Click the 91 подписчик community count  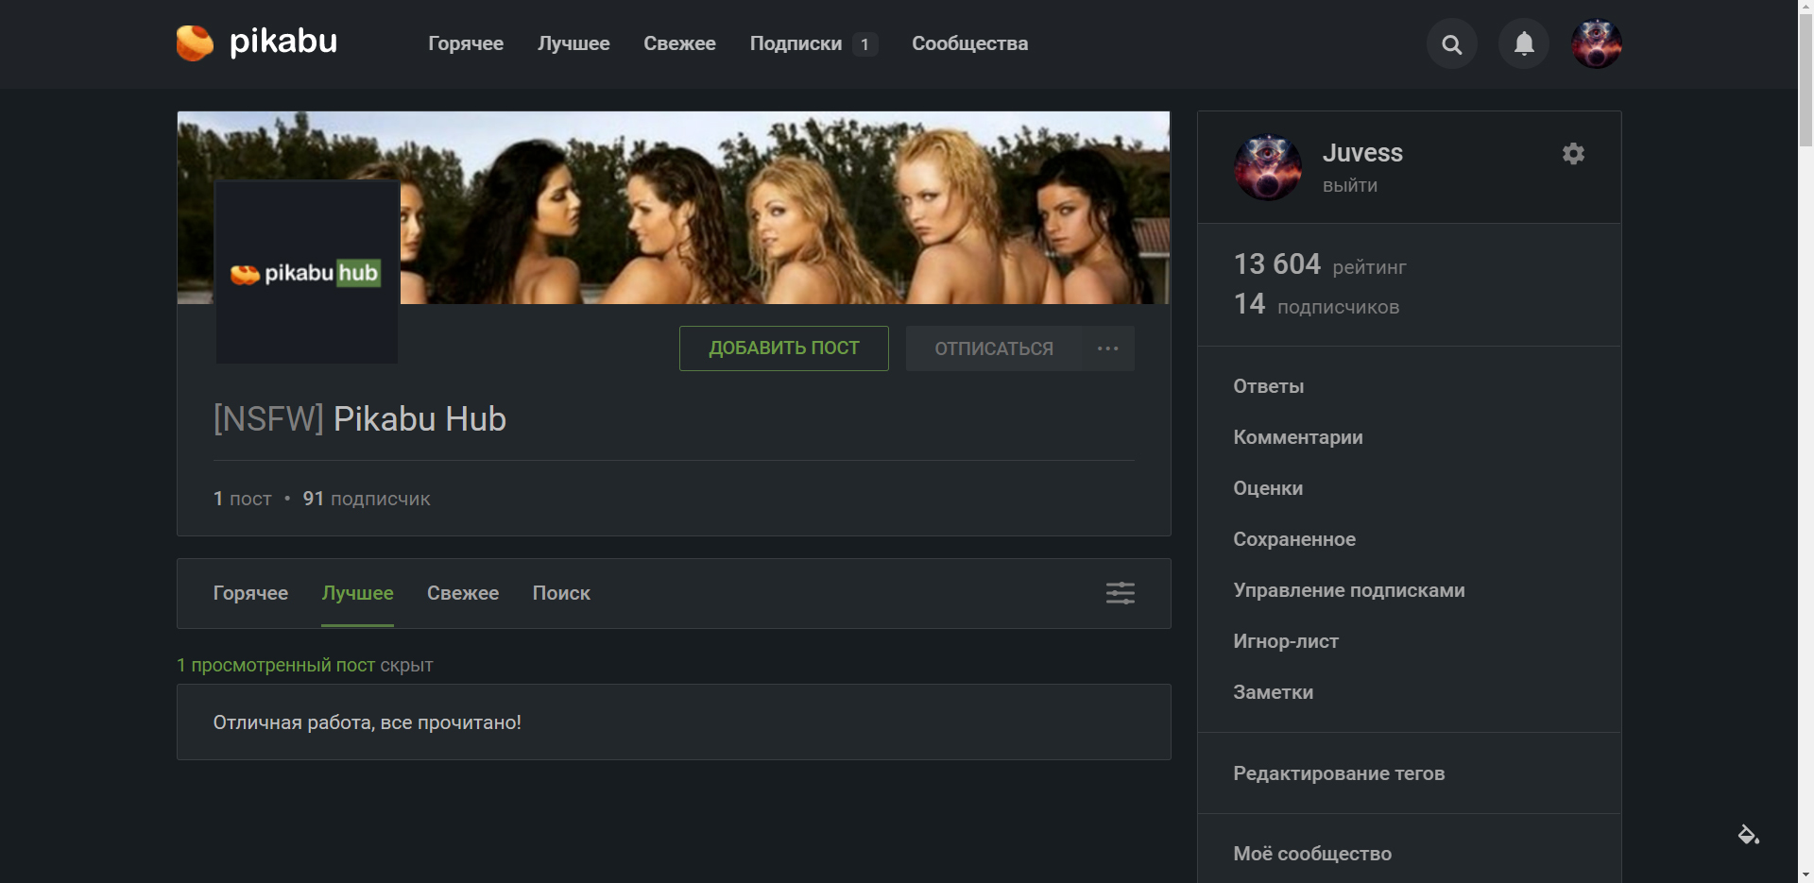click(367, 499)
